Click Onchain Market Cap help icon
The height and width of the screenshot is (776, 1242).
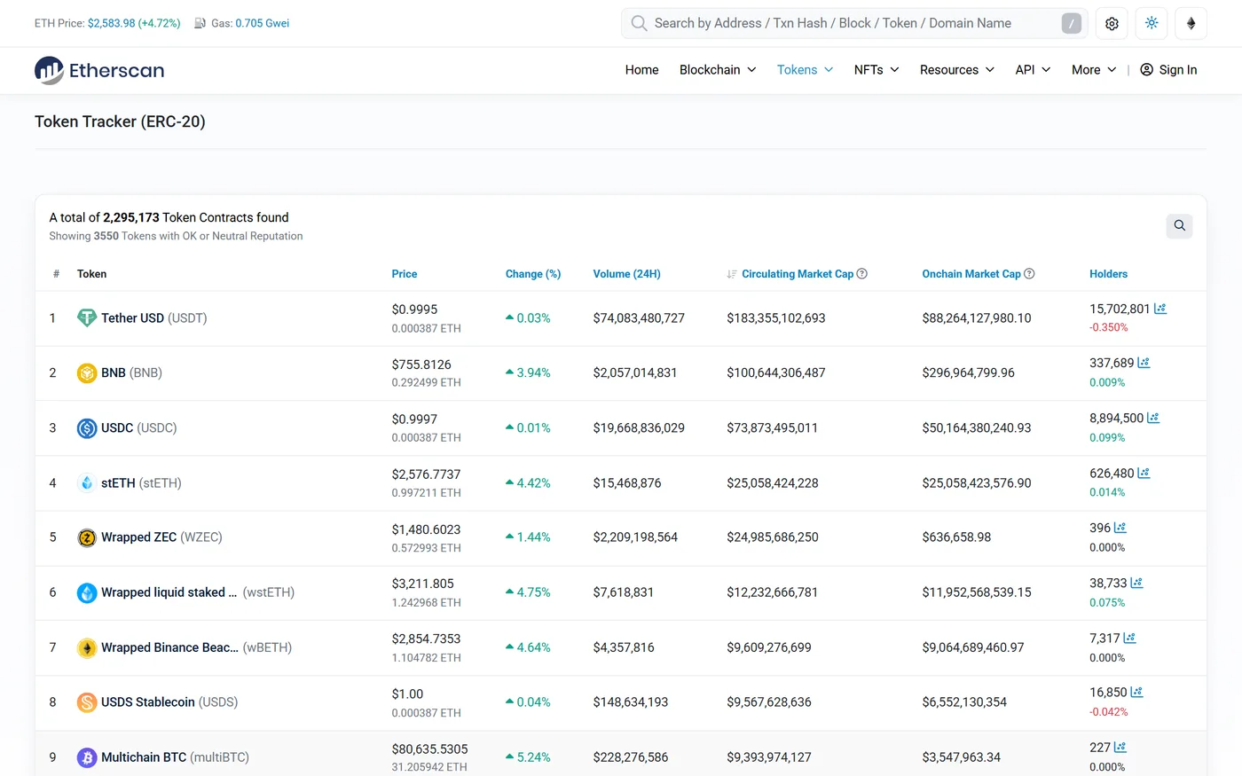tap(1029, 274)
